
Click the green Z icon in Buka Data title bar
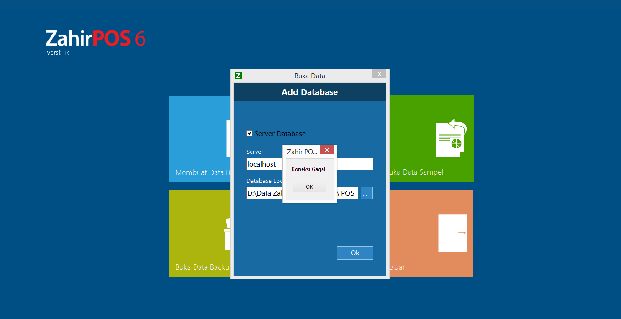(238, 76)
